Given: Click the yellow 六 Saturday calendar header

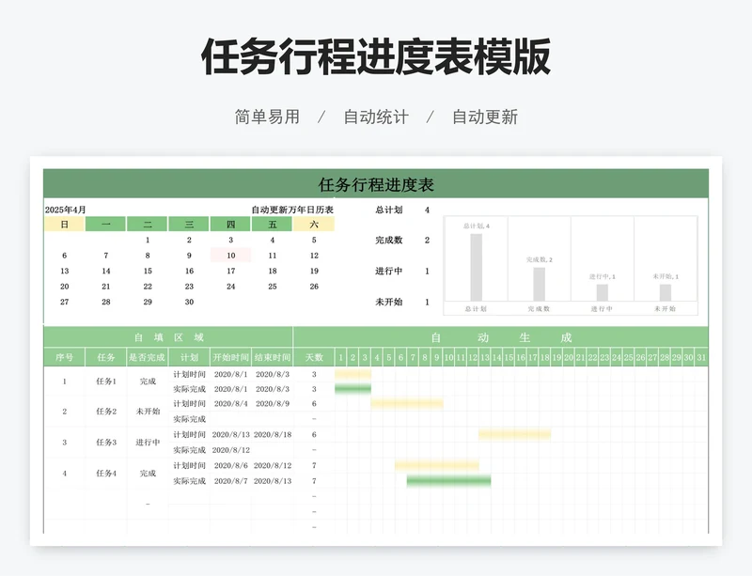Looking at the screenshot, I should [314, 225].
